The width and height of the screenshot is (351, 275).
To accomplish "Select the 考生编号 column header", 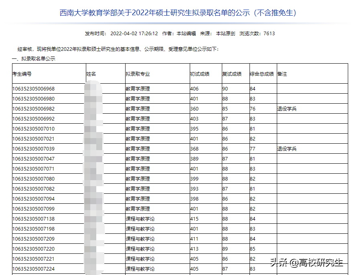I will pyautogui.click(x=22, y=73).
